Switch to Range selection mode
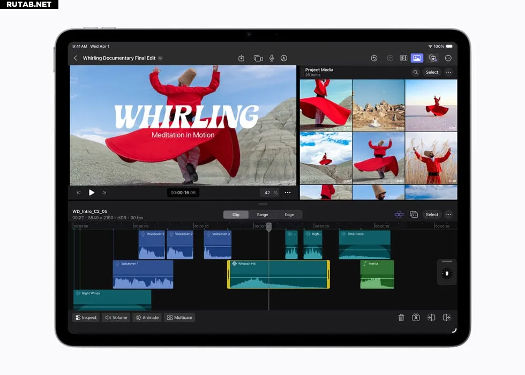This screenshot has width=525, height=375. point(262,215)
